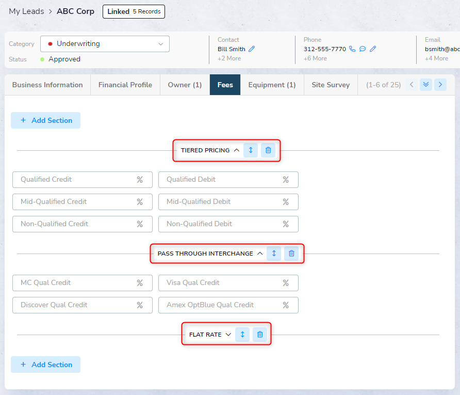Click the bottom Add Section button
The height and width of the screenshot is (395, 460).
[x=45, y=365]
